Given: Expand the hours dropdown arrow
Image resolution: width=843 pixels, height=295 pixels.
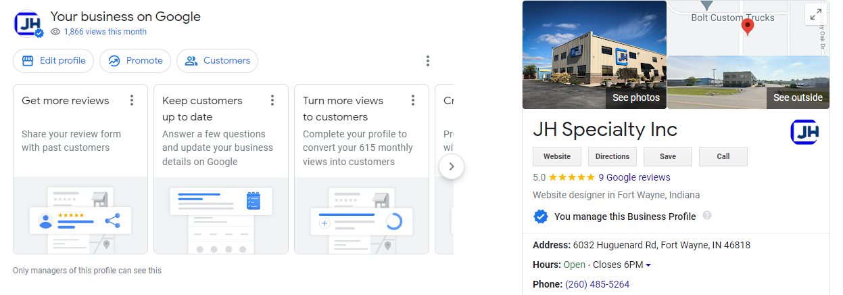Looking at the screenshot, I should pyautogui.click(x=648, y=265).
